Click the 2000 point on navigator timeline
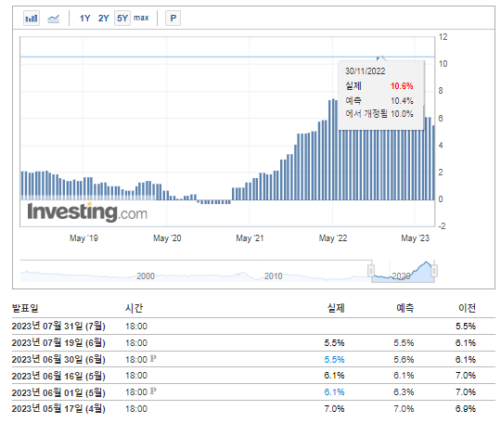 [146, 276]
